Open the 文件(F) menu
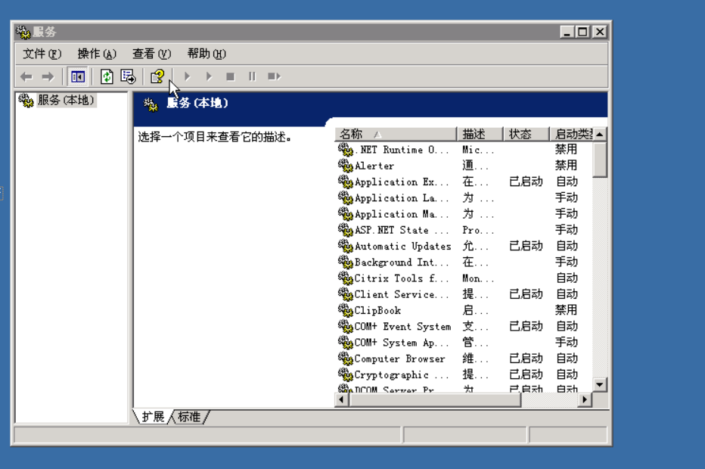Screen dimensions: 705x469 coord(42,54)
